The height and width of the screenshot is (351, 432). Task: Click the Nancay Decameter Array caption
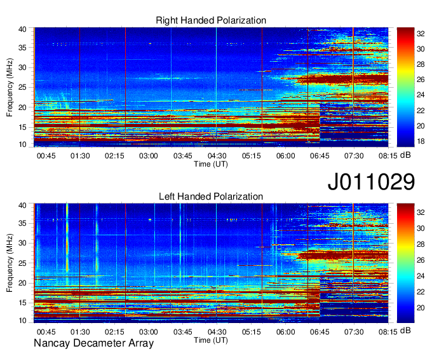click(93, 343)
